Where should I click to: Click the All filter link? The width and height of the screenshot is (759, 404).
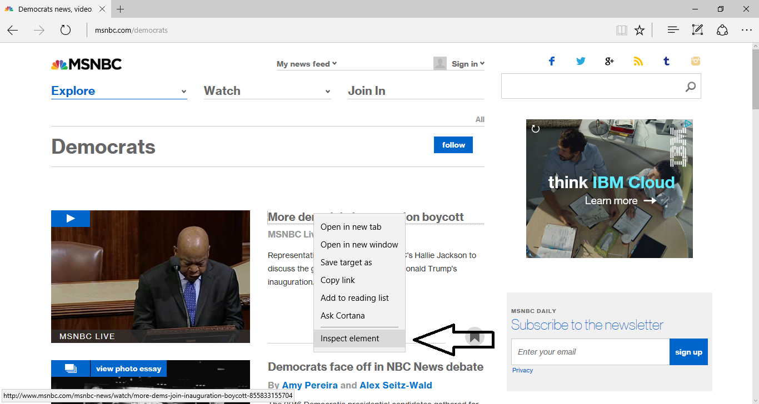coord(480,119)
